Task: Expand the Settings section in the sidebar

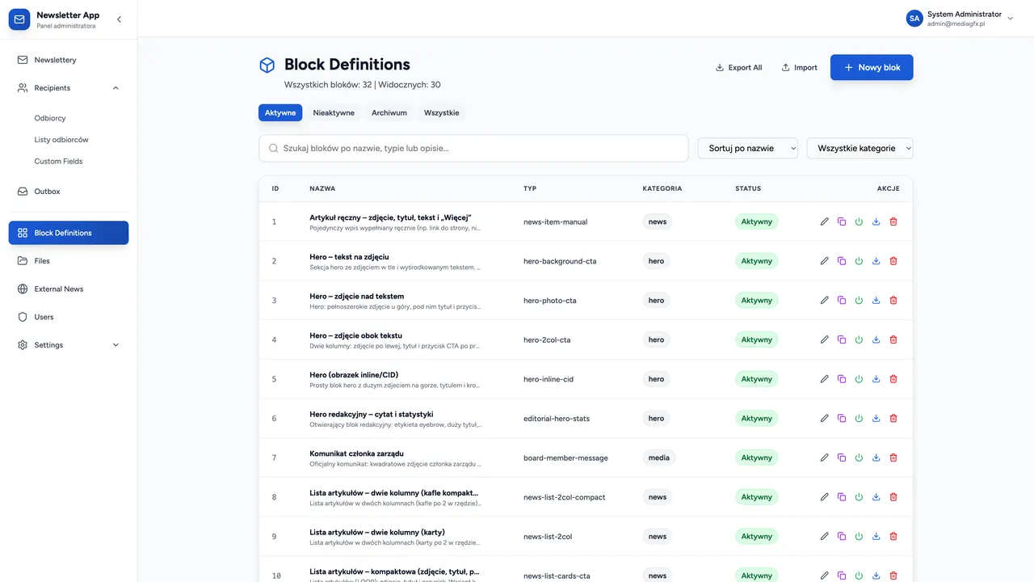Action: (x=69, y=345)
